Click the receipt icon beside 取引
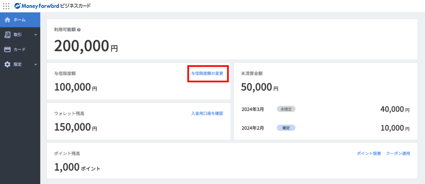The height and width of the screenshot is (184, 425). pos(7,34)
